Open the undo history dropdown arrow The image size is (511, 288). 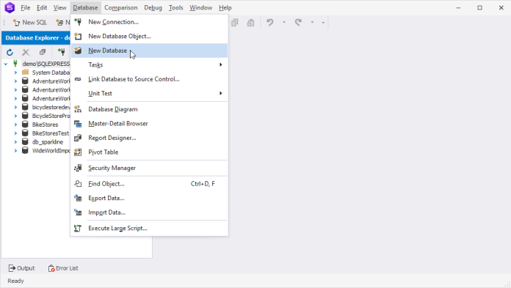(284, 23)
